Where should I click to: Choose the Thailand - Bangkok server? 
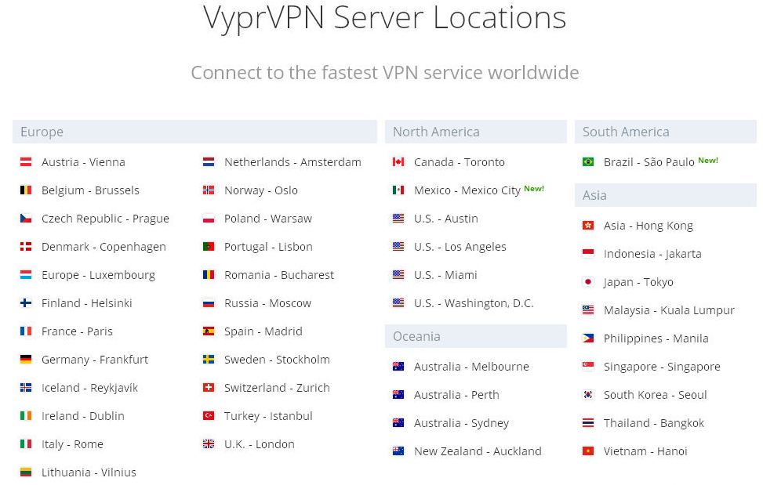654,424
